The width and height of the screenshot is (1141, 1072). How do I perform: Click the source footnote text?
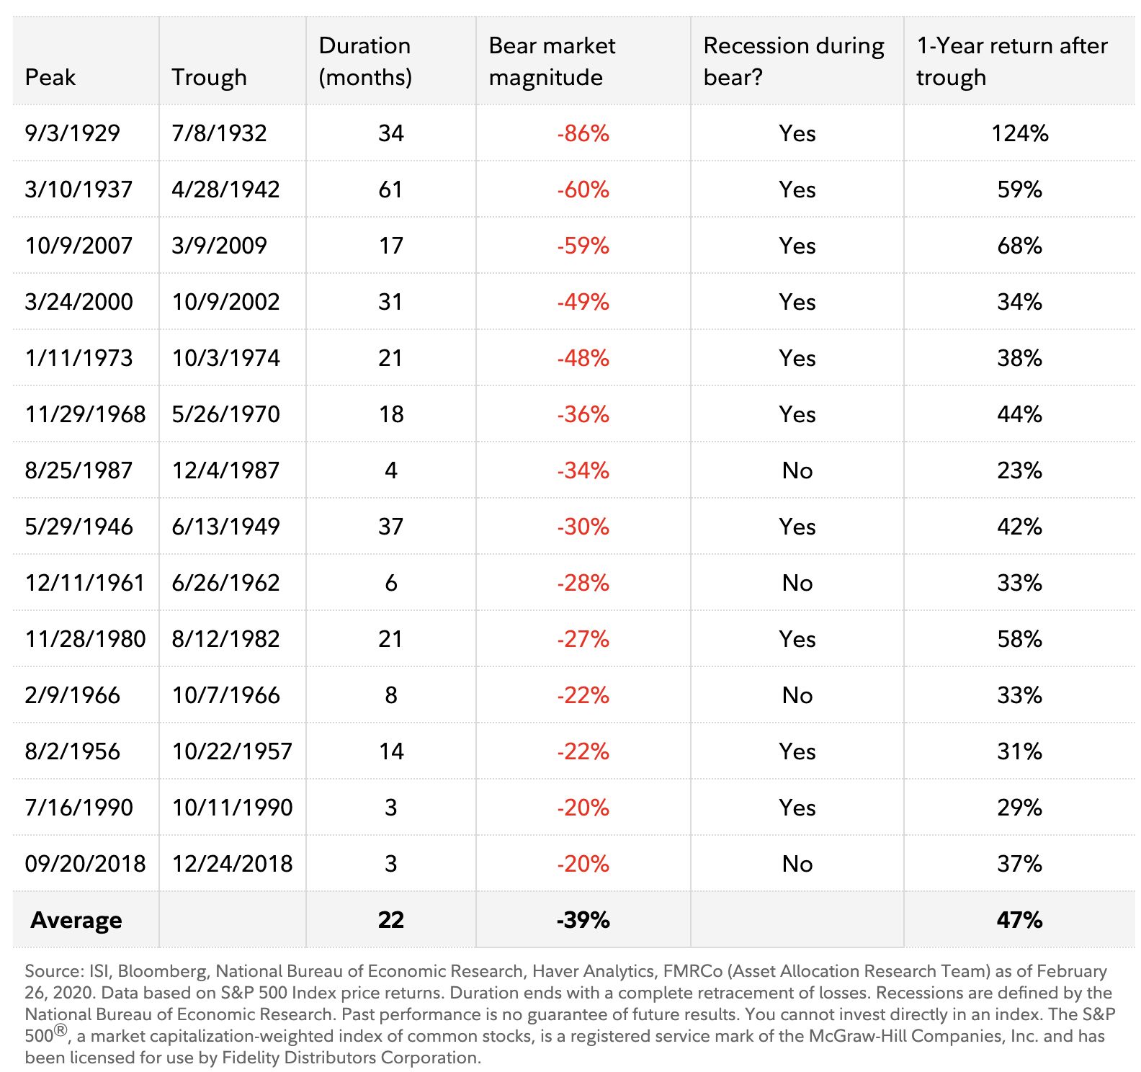570,1014
